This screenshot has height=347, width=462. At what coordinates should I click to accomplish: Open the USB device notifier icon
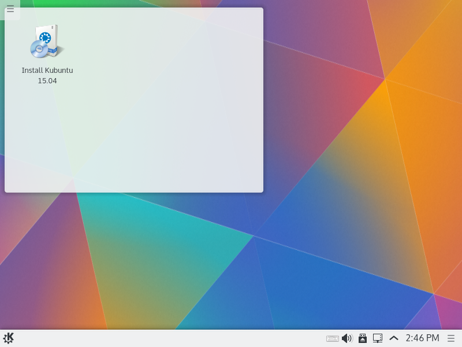363,338
